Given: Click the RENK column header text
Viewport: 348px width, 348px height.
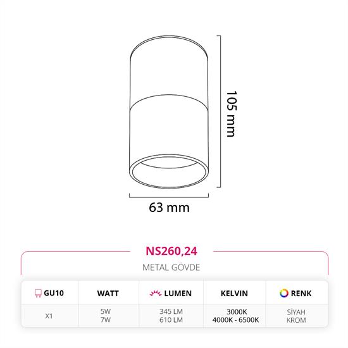Looking at the screenshot, I should [x=301, y=294].
